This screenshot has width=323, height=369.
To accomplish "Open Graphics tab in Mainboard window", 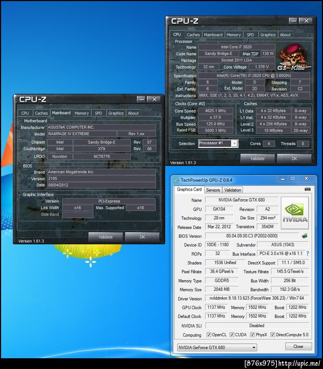I will point(116,113).
